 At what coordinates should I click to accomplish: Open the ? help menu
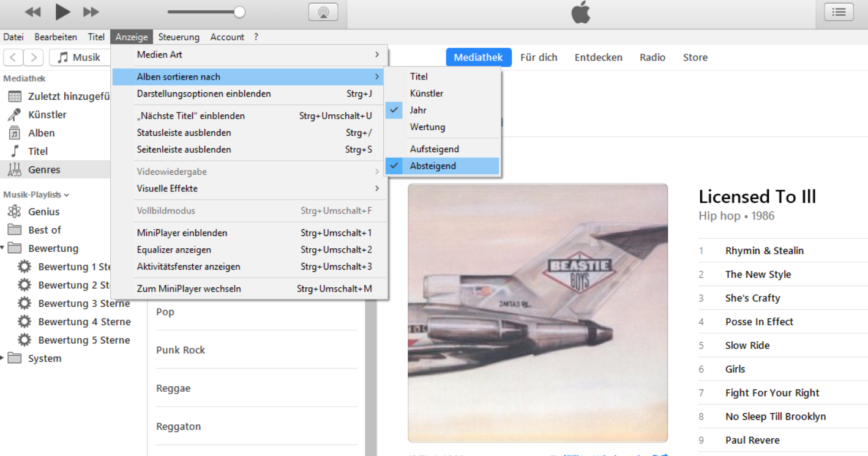(x=256, y=37)
